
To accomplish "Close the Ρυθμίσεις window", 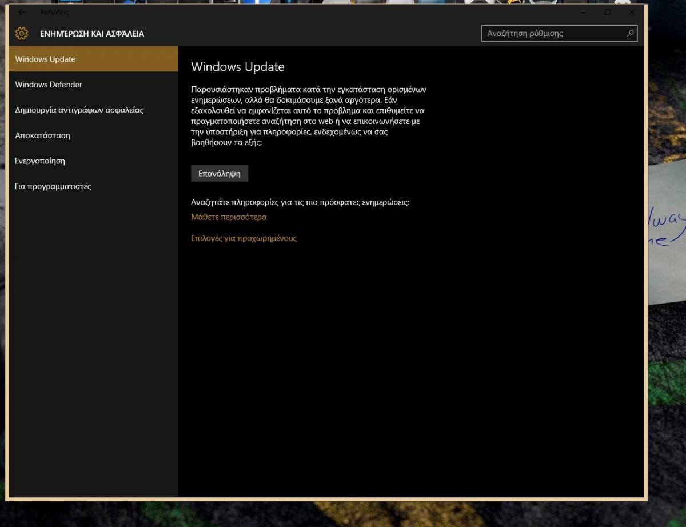I will [x=632, y=12].
